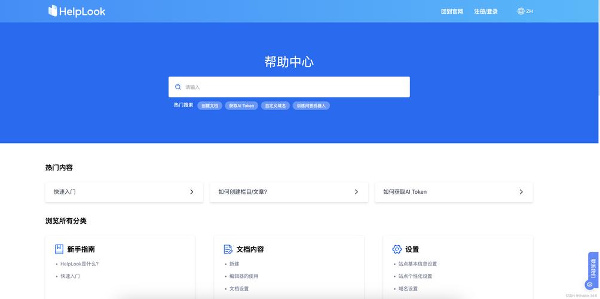The height and width of the screenshot is (299, 600).
Task: Choose the 训练问答机器人 search tag
Action: [x=311, y=106]
